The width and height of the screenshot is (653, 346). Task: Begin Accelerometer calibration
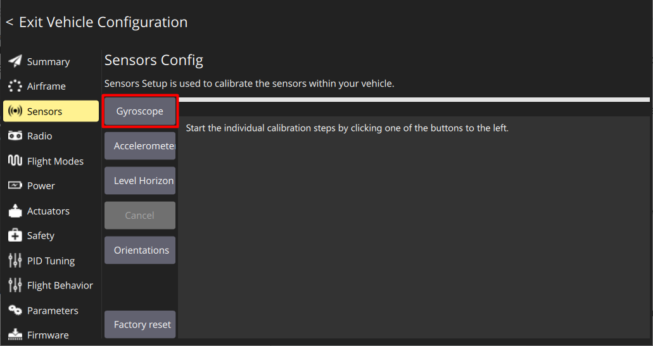coord(140,146)
